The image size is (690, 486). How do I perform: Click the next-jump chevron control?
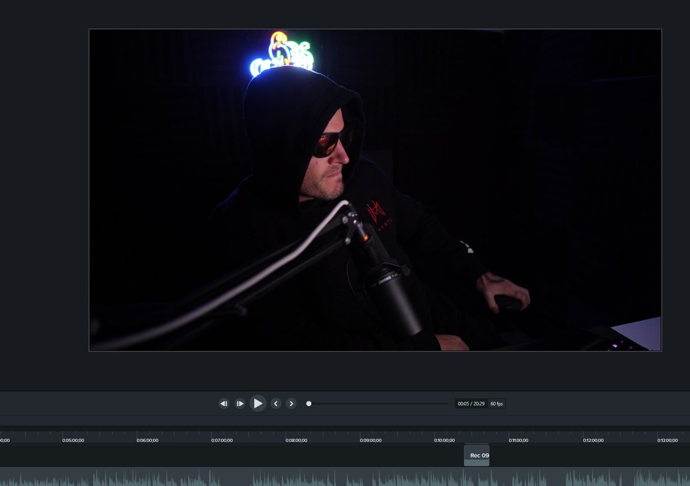[x=292, y=403]
